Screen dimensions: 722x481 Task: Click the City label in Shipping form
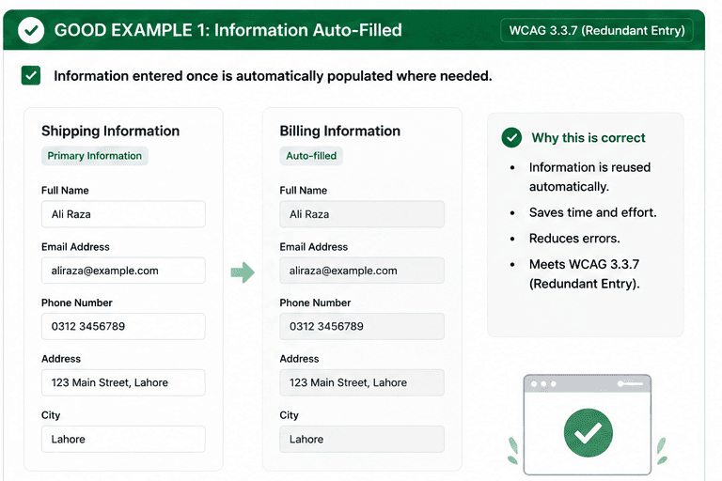tap(51, 415)
